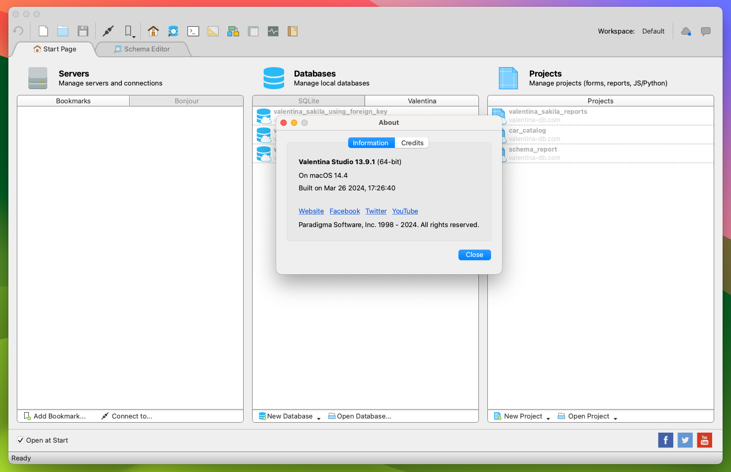
Task: Select Information tab in About dialog
Action: [371, 143]
